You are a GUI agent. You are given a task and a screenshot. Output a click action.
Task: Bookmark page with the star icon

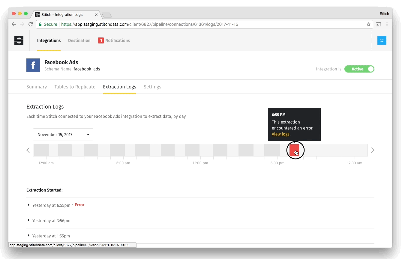pyautogui.click(x=369, y=24)
